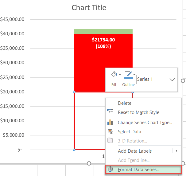Click the Select Data icon
The width and height of the screenshot is (186, 176).
[x=110, y=131]
